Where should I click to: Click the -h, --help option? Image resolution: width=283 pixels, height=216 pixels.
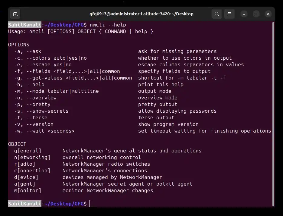(x=29, y=85)
